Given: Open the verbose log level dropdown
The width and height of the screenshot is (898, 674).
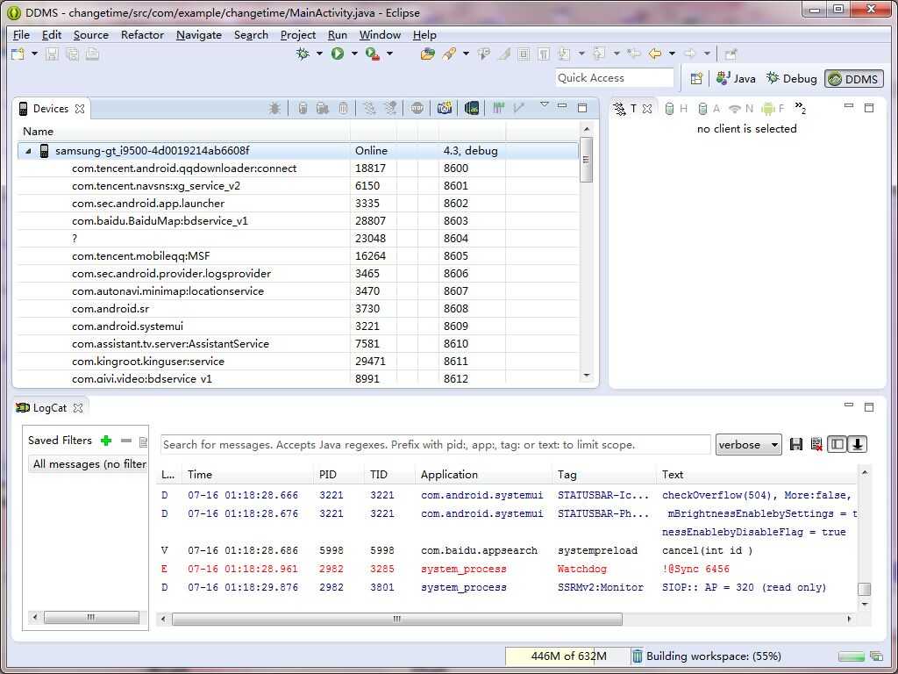Looking at the screenshot, I should 749,445.
